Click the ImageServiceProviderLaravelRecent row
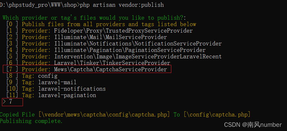Viewport: 287px width, 131px height. tap(114, 56)
